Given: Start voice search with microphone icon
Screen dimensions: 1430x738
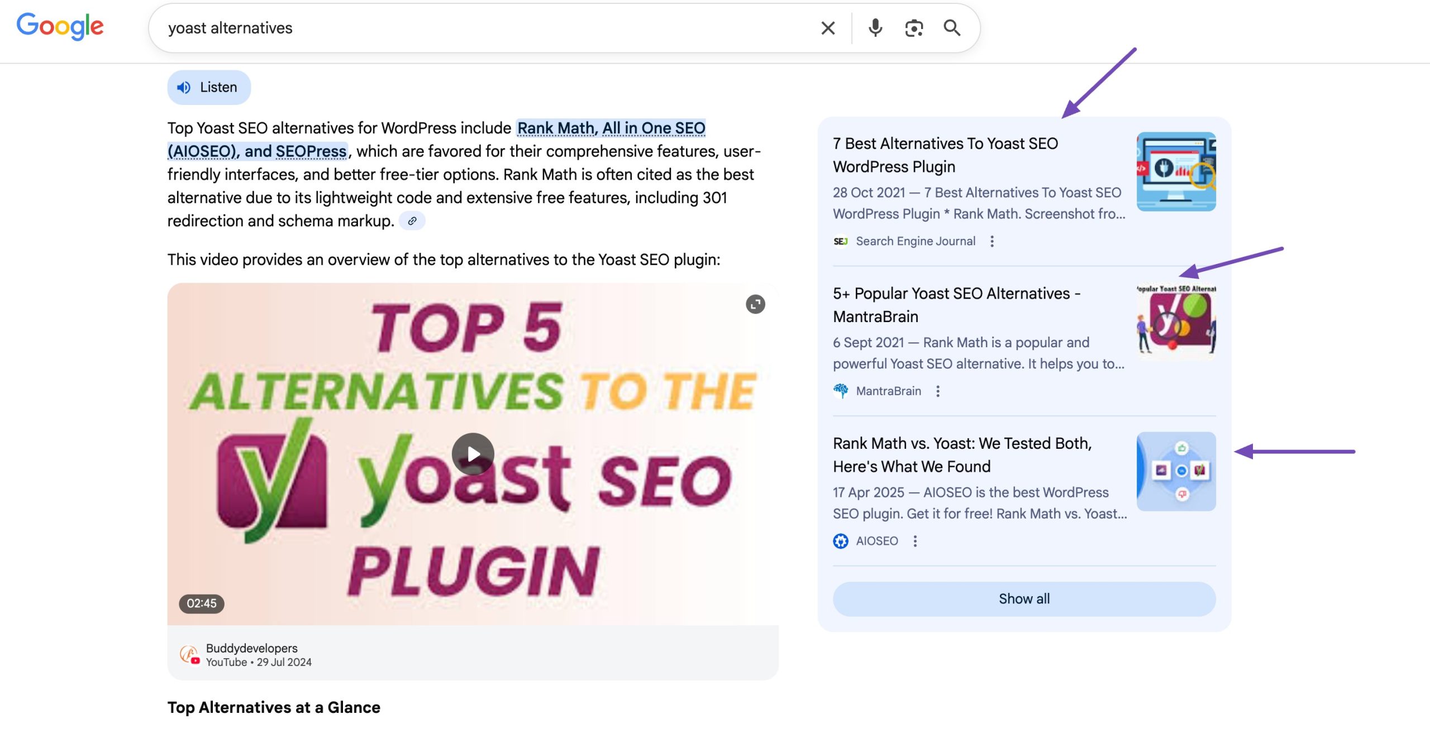Looking at the screenshot, I should (875, 28).
